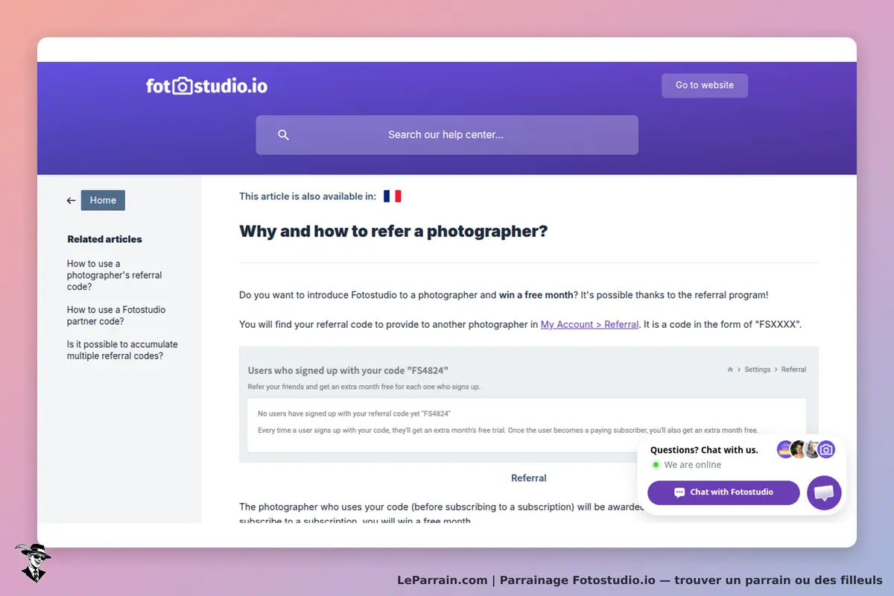This screenshot has width=894, height=596.
Task: Click the search magnifier icon
Action: pos(283,135)
